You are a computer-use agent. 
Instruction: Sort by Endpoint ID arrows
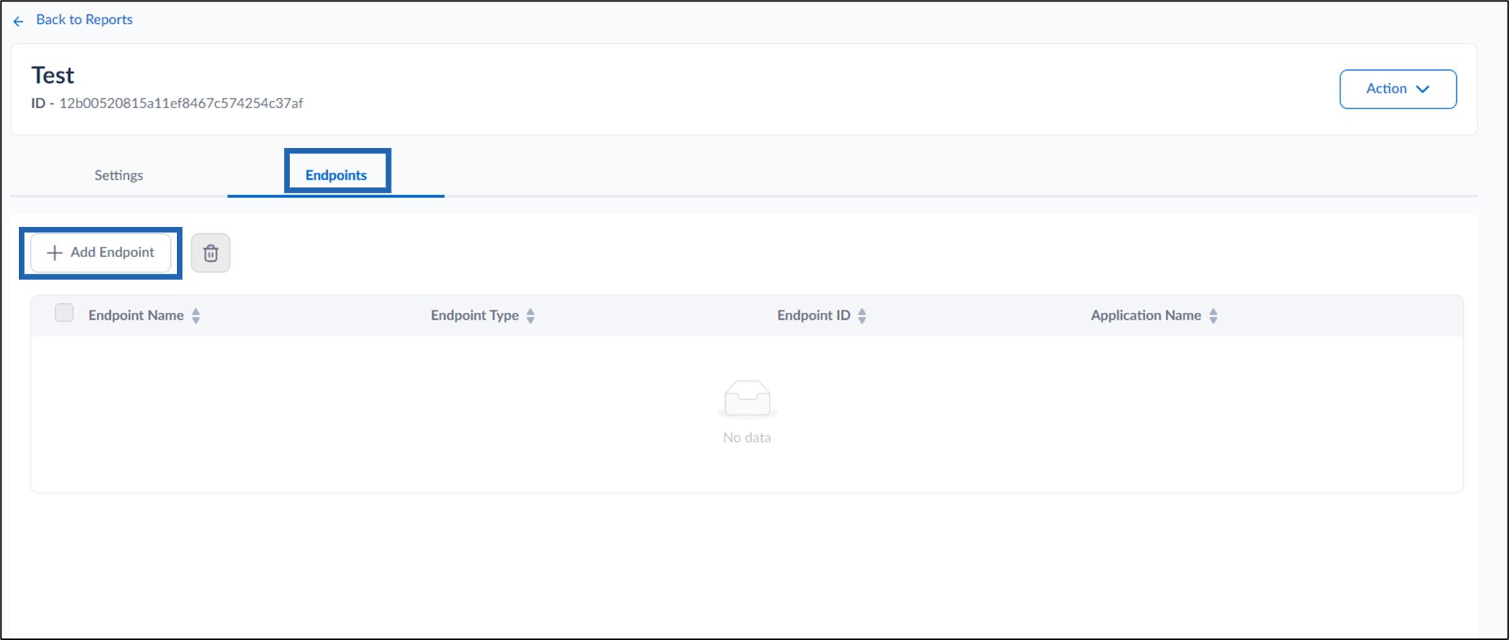tap(862, 316)
